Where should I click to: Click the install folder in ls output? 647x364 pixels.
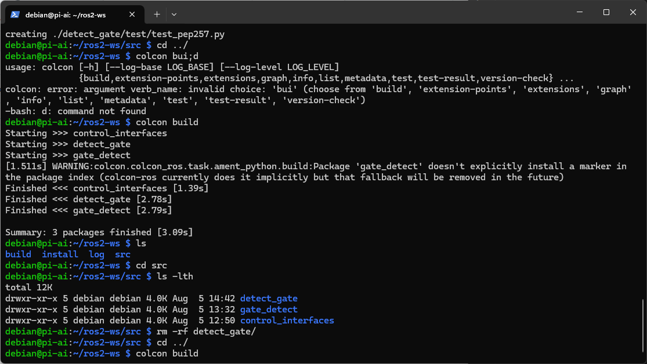60,254
